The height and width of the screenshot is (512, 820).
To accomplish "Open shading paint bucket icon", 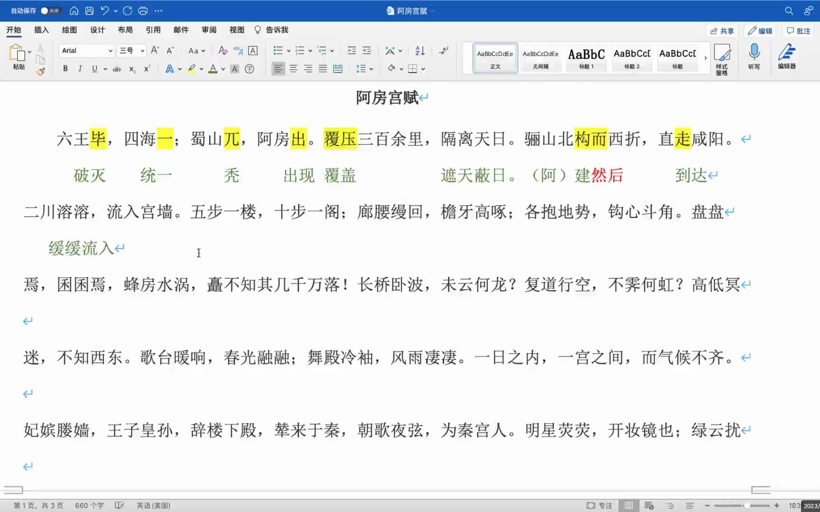I will pyautogui.click(x=391, y=69).
